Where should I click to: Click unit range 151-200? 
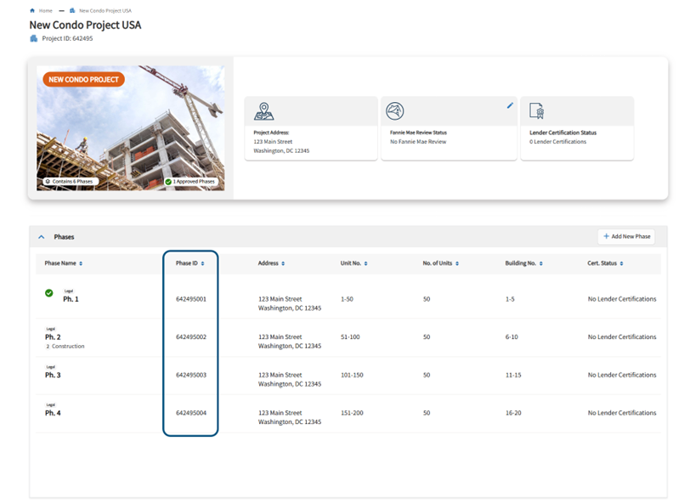pyautogui.click(x=352, y=413)
